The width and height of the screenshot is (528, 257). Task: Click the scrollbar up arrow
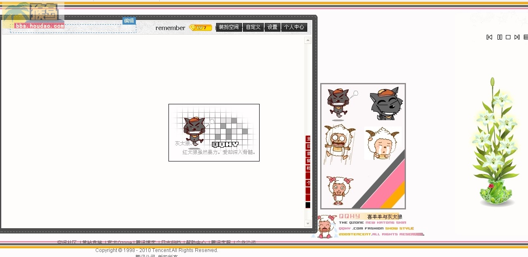click(x=308, y=40)
